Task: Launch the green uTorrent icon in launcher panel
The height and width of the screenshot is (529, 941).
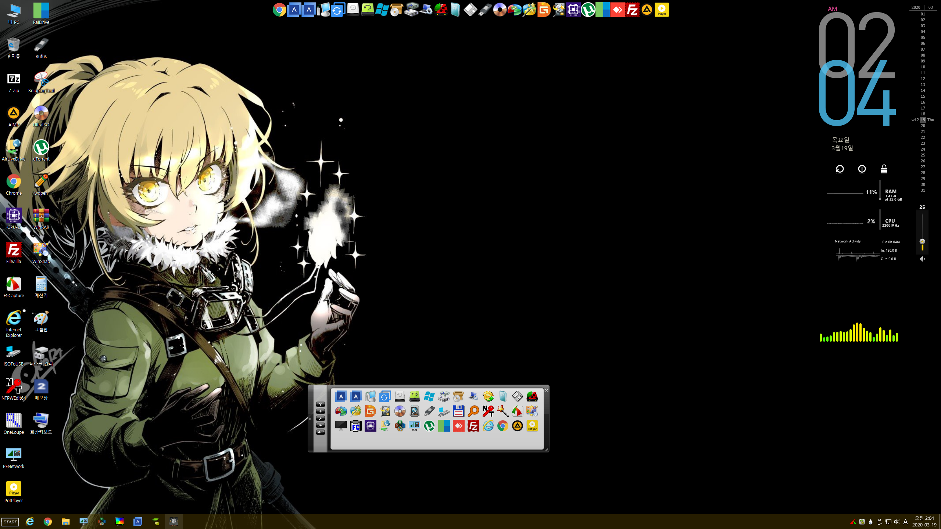Action: [x=429, y=426]
